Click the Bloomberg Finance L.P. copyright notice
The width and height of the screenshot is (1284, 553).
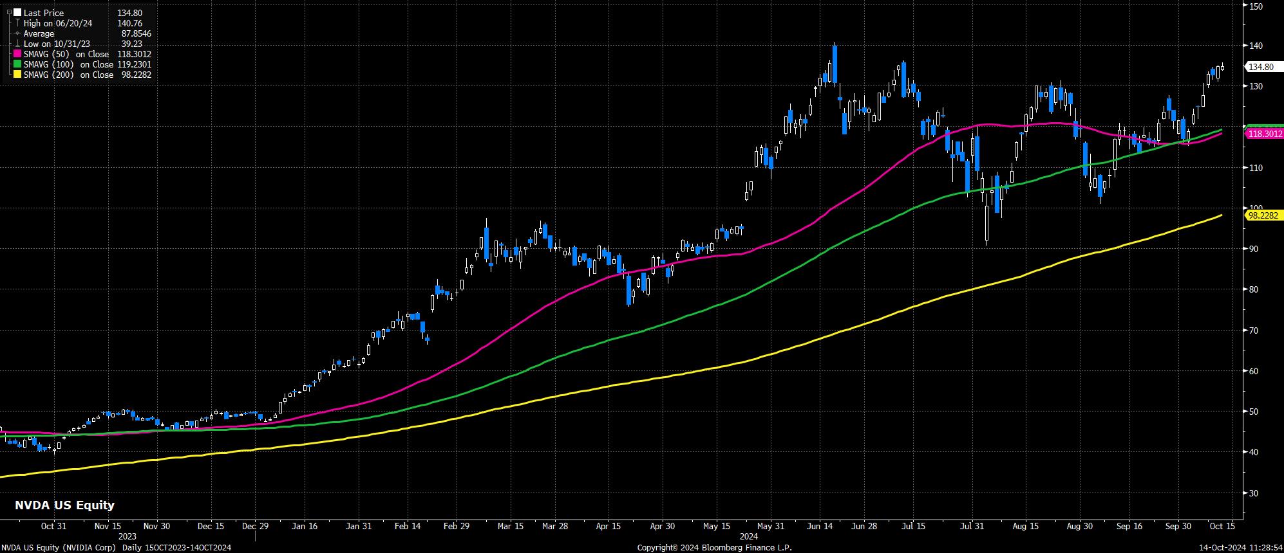click(x=714, y=547)
